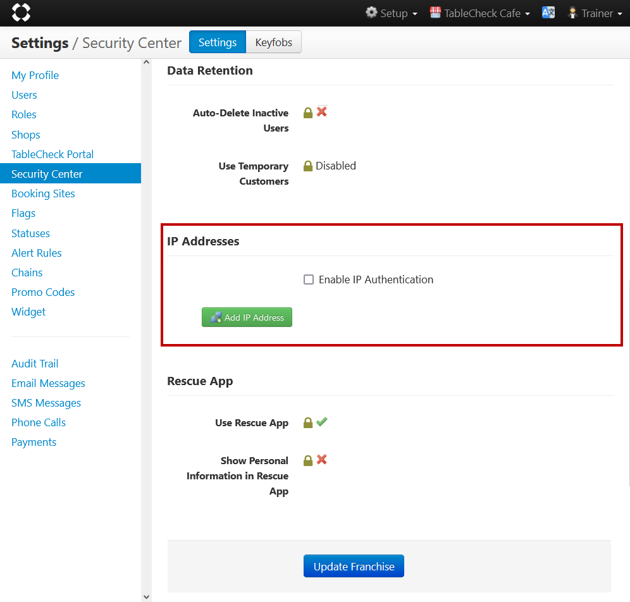The height and width of the screenshot is (602, 630).
Task: Open Email Messages log
Action: (x=48, y=384)
